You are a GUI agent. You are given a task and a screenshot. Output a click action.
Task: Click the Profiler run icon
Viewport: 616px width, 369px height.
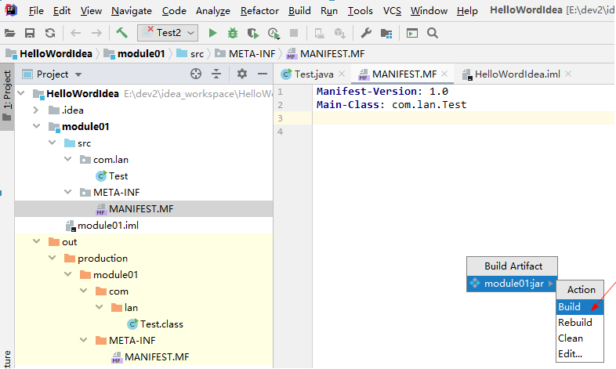pos(274,34)
